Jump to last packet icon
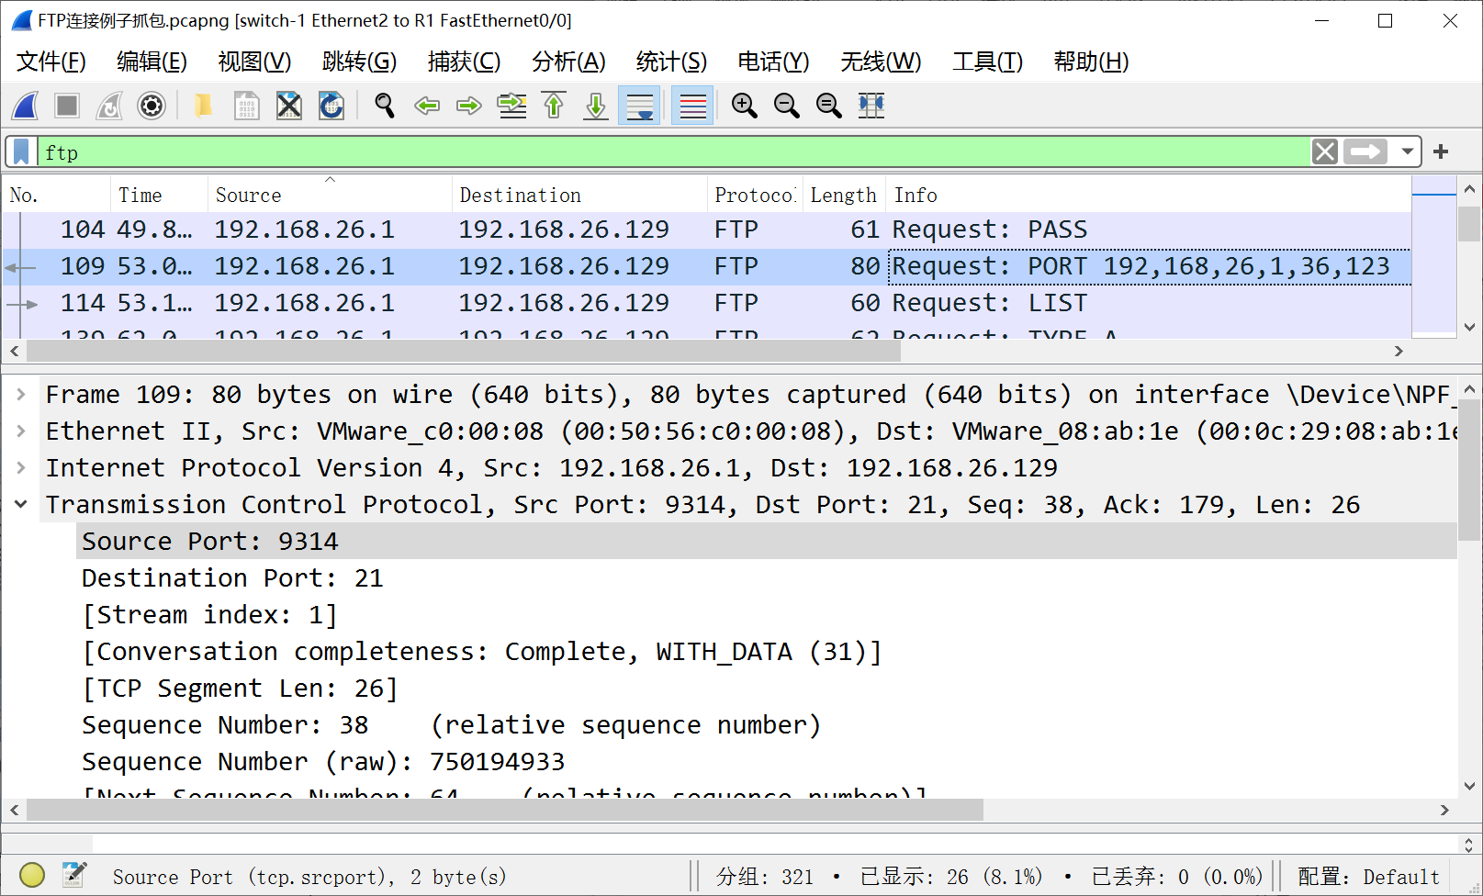Viewport: 1483px width, 896px height. pyautogui.click(x=596, y=106)
